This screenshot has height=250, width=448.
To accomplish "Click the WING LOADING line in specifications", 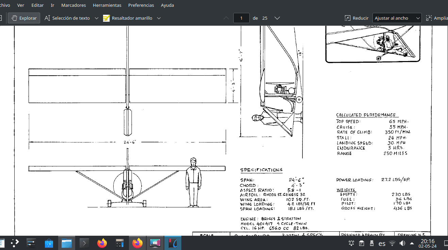I will [x=278, y=204].
